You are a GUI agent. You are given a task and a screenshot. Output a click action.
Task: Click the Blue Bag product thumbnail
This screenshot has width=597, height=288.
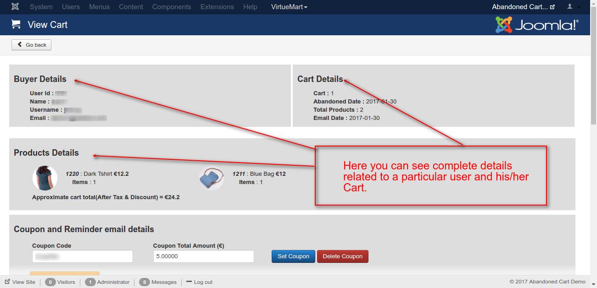pos(212,178)
